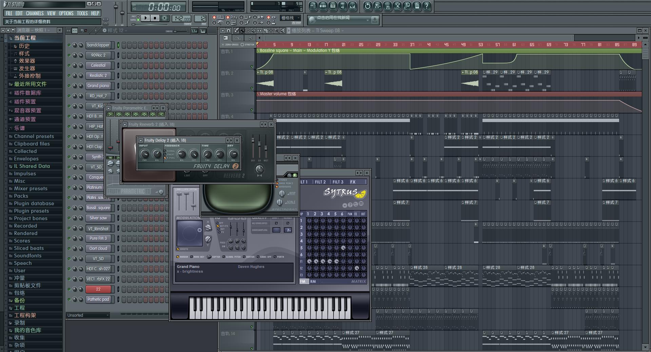
Task: Open the Fruity Reeverb 2 window menu arrow
Action: point(125,124)
